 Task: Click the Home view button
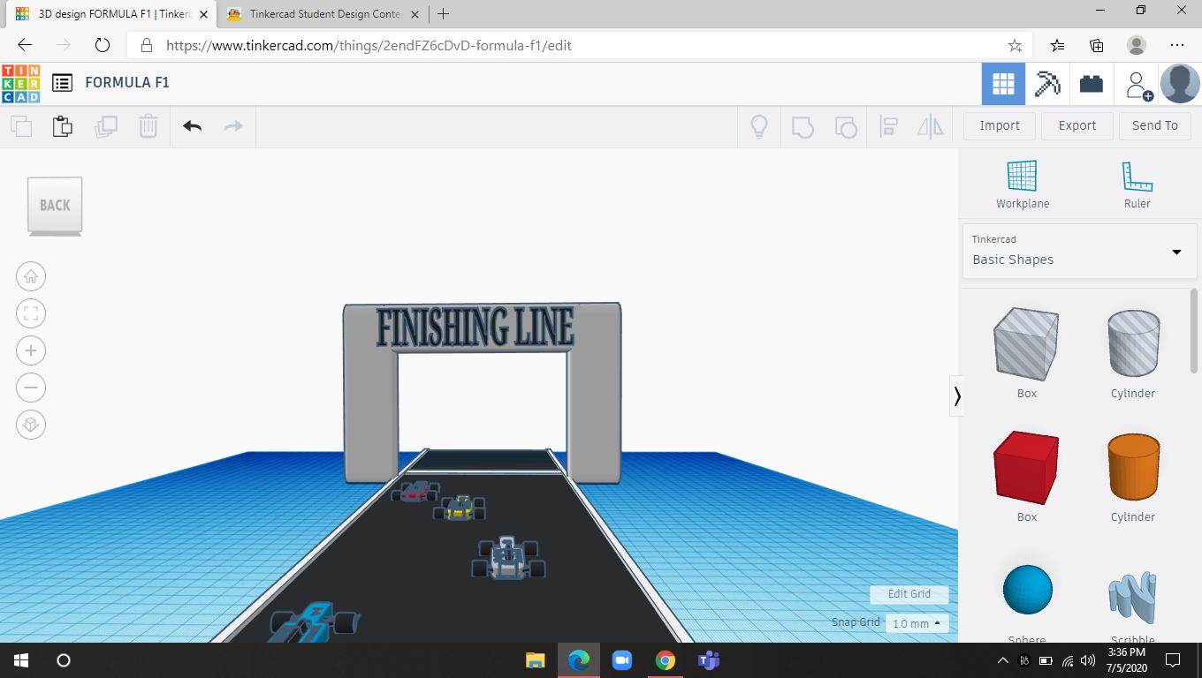(x=31, y=276)
